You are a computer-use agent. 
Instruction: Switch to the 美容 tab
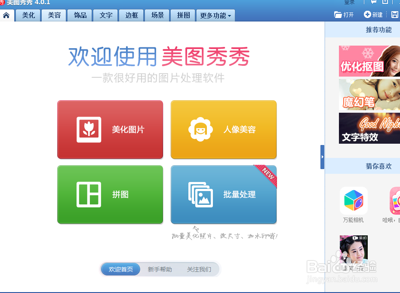tap(54, 15)
